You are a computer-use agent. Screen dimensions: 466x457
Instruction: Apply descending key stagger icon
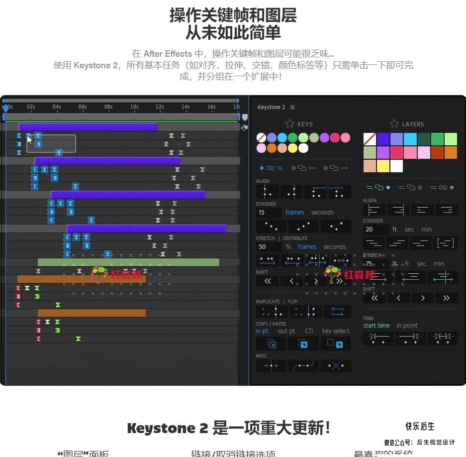271,226
